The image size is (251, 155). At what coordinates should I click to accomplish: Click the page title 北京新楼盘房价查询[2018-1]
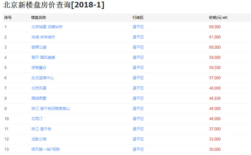click(54, 5)
